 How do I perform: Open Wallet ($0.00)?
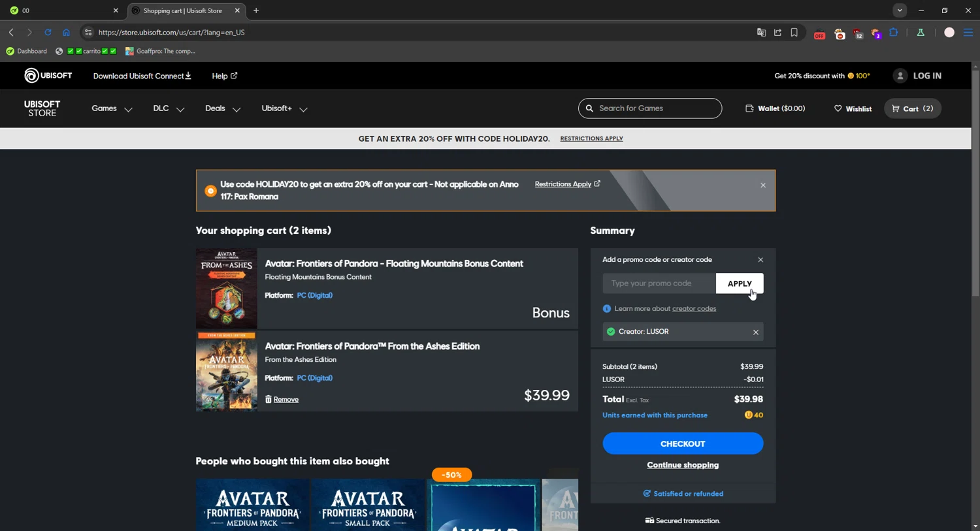click(775, 108)
